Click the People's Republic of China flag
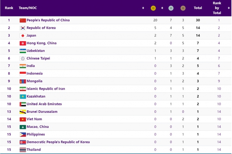The height and width of the screenshot is (154, 232). click(22, 20)
